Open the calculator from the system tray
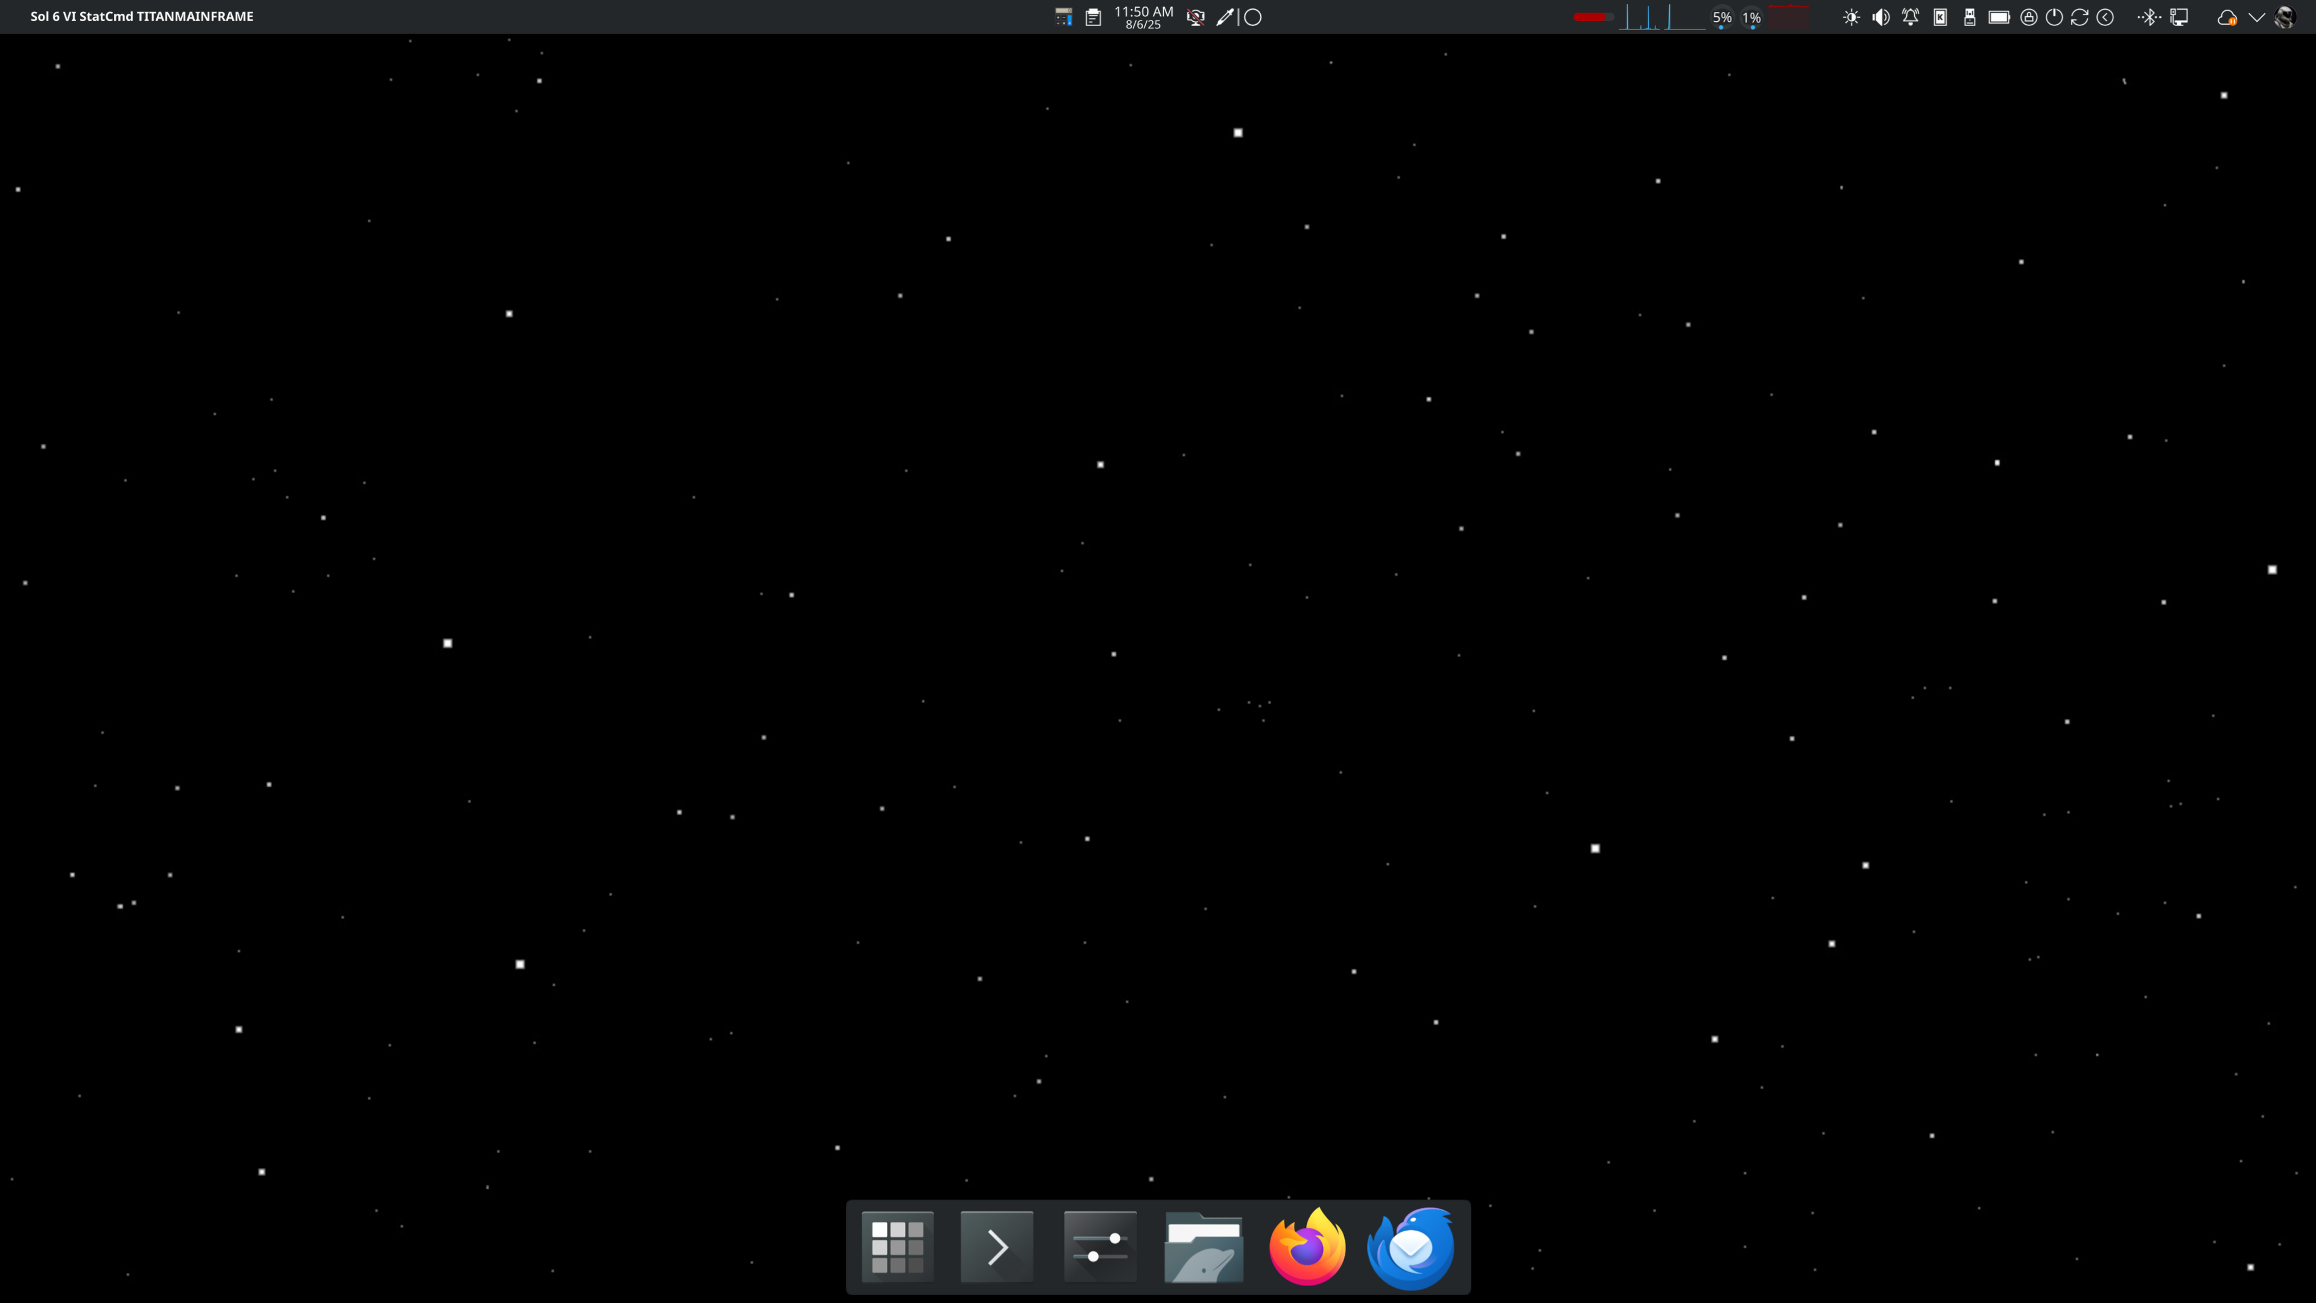Image resolution: width=2316 pixels, height=1303 pixels. click(x=1064, y=16)
